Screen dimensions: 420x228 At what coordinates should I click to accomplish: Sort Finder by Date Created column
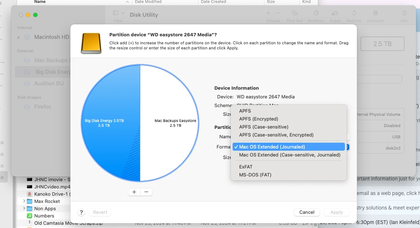(214, 2)
